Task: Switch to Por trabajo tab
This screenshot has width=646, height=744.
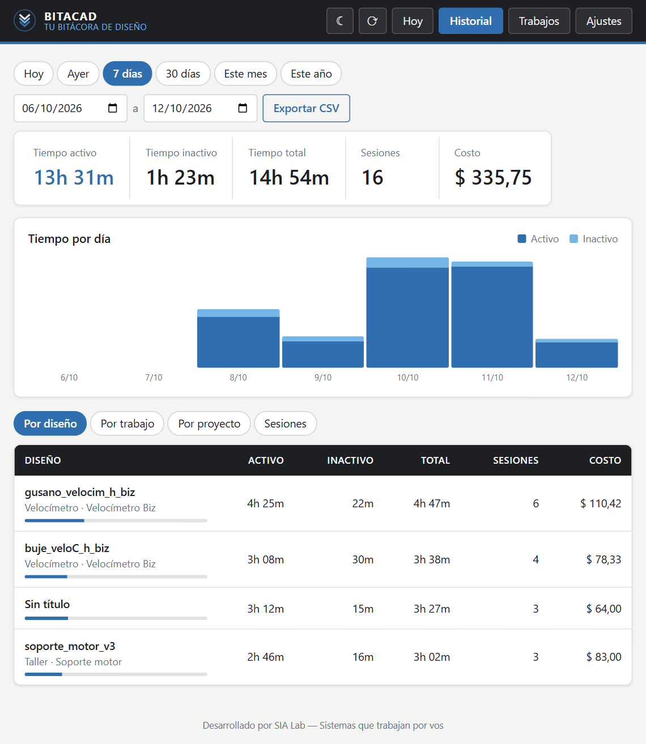Action: pyautogui.click(x=127, y=424)
